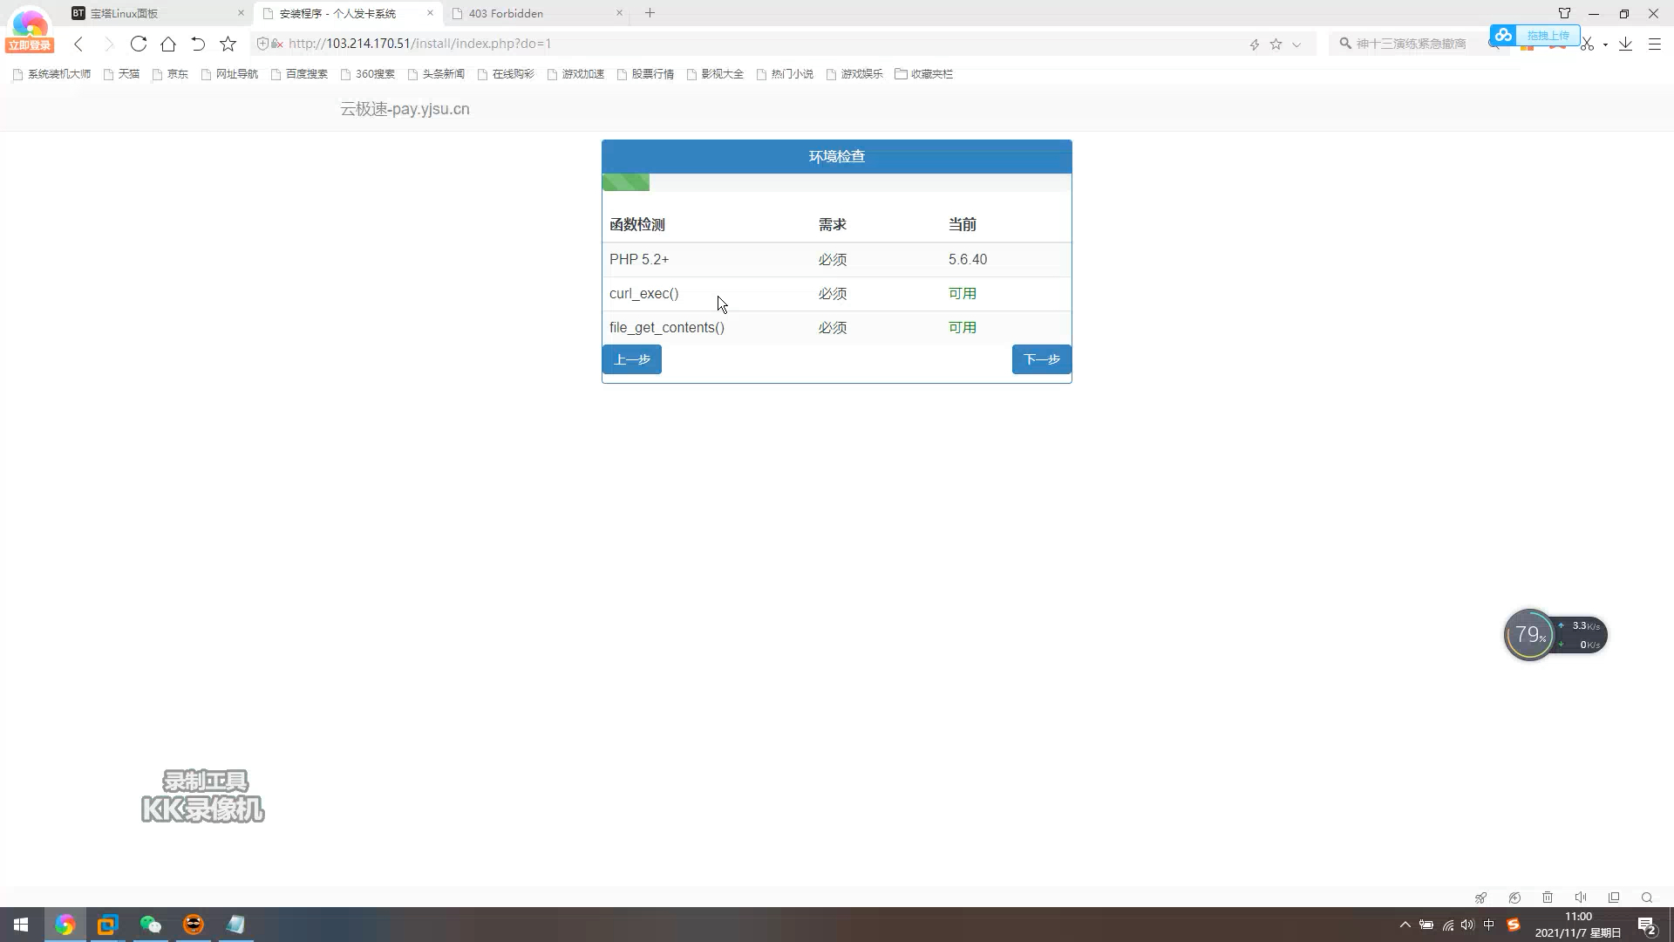1674x942 pixels.
Task: Open 百度搜索 bookmark
Action: click(299, 74)
